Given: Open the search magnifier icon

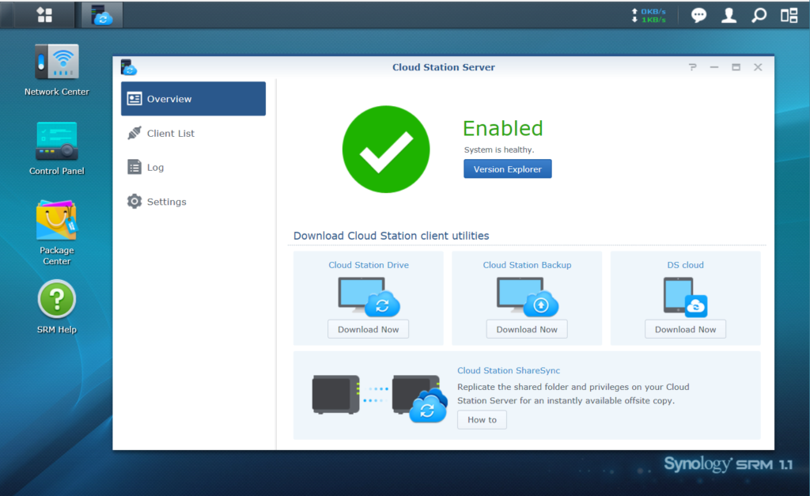Looking at the screenshot, I should pyautogui.click(x=759, y=16).
